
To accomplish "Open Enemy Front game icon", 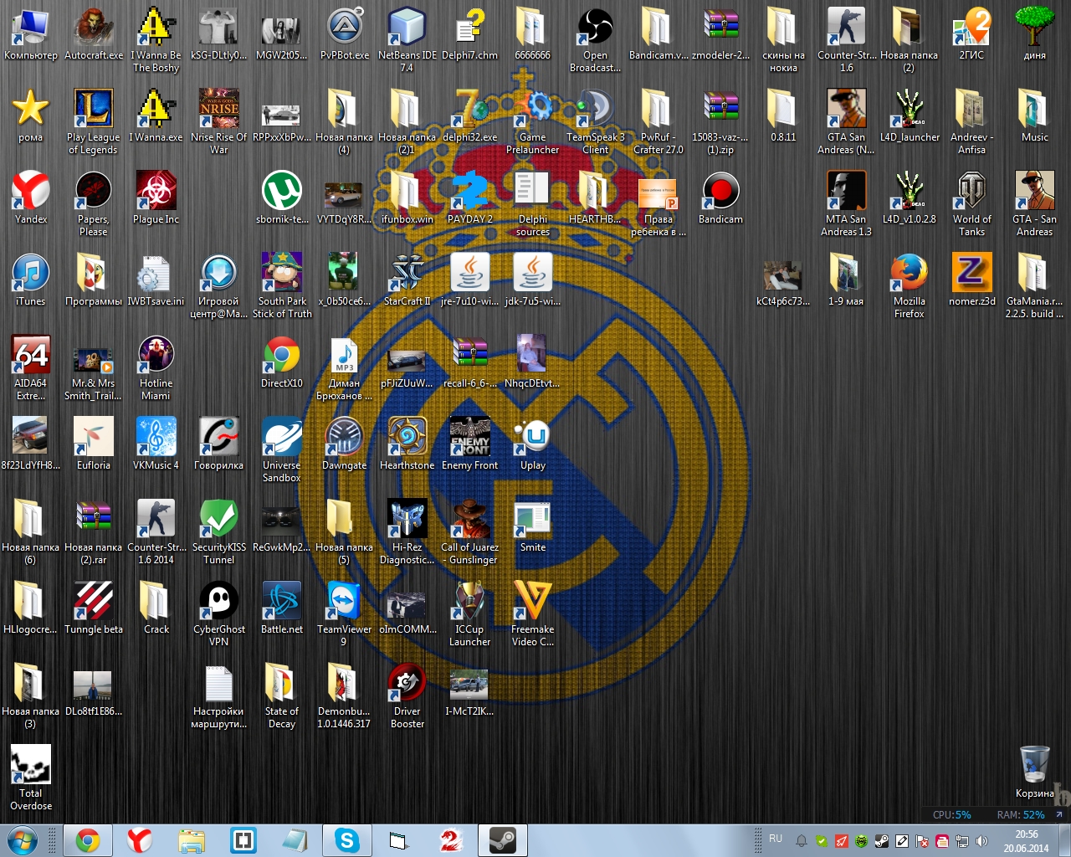I will coord(469,444).
